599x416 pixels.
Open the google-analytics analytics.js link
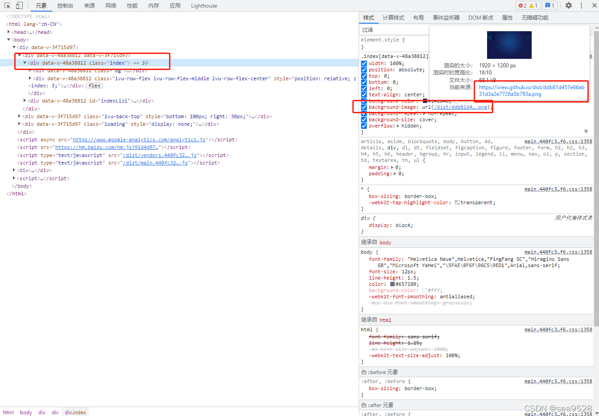pos(139,140)
